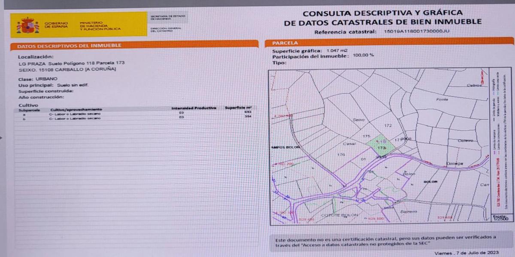The image size is (515, 257).
Task: Click the Intensidad Productiva column header
Action: coord(193,108)
